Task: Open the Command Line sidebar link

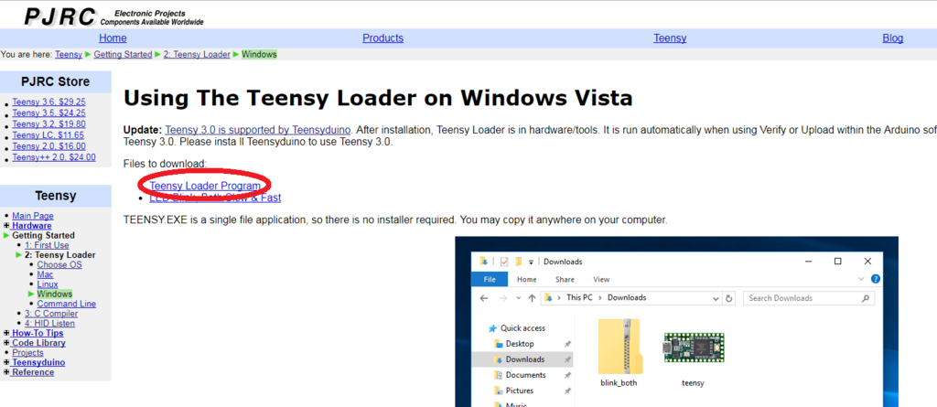Action: 66,304
